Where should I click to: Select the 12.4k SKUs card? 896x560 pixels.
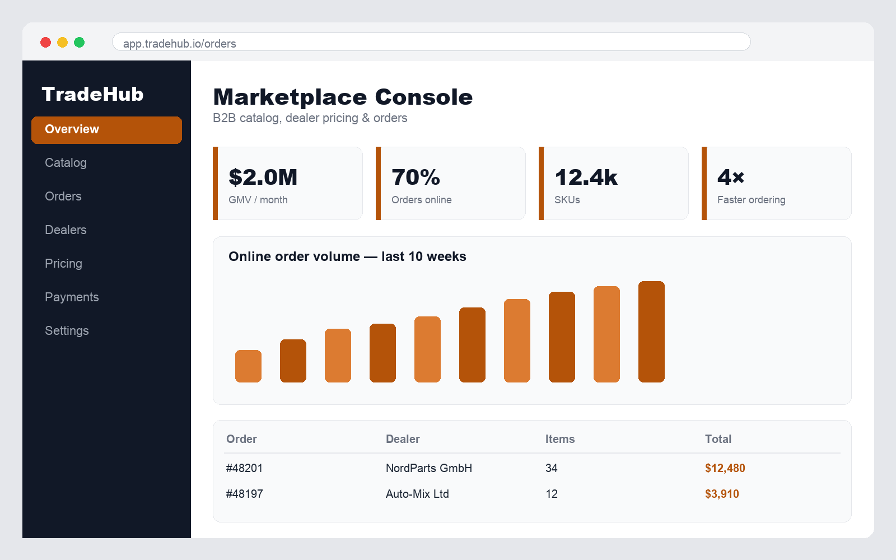614,184
